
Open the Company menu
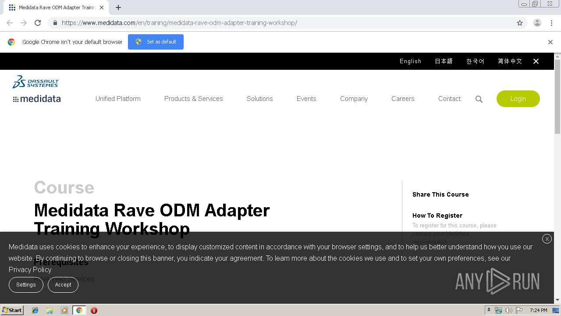coord(354,99)
